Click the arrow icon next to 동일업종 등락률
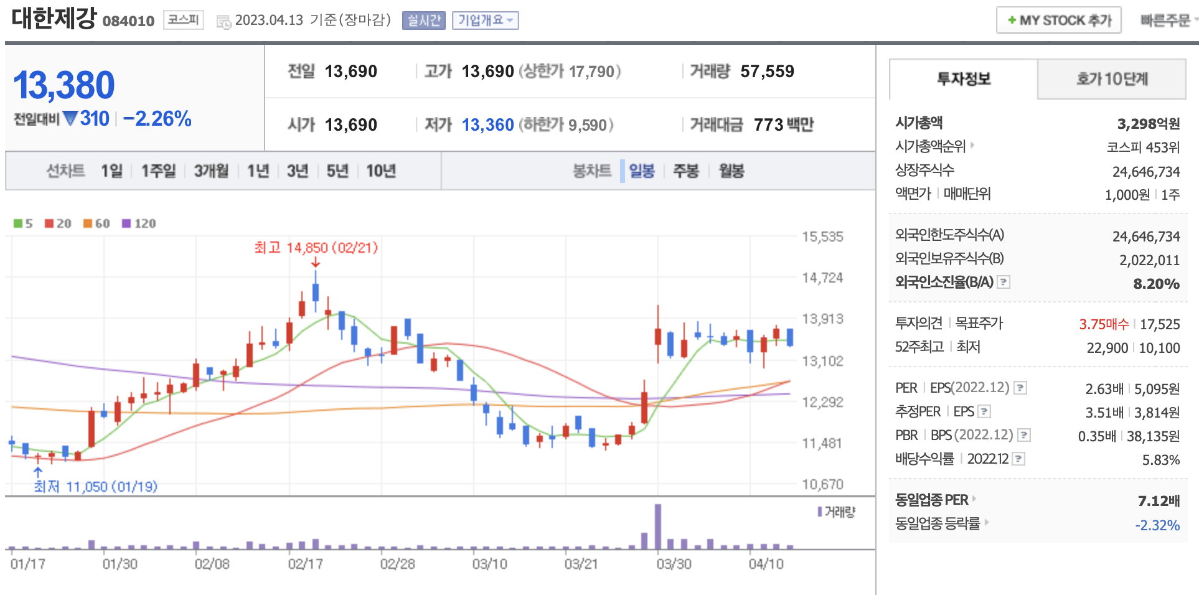 click(987, 523)
